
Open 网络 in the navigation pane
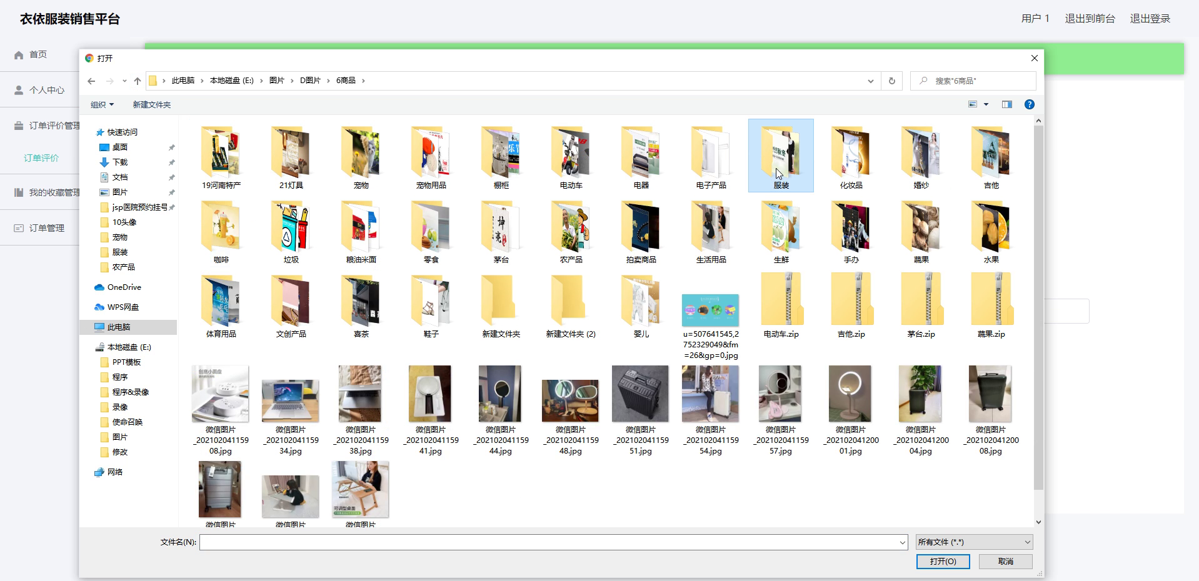point(115,472)
